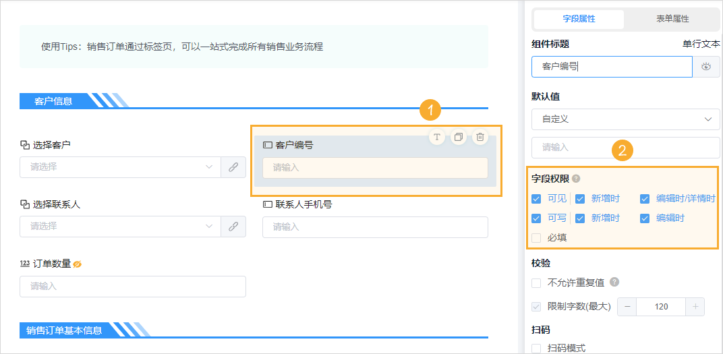The height and width of the screenshot is (354, 723).
Task: Enable the 必填 checkbox
Action: [536, 237]
